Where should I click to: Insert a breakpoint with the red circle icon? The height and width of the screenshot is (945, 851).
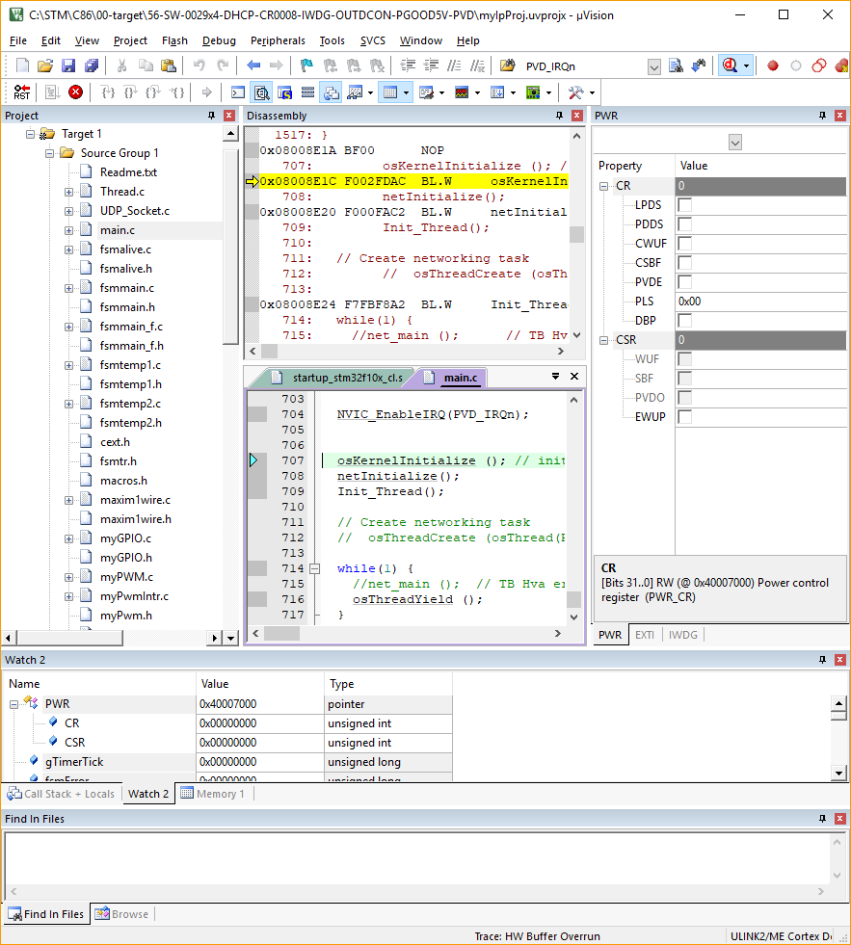click(x=772, y=66)
